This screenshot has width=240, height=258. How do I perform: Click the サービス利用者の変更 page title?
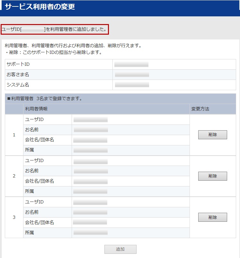click(x=40, y=7)
